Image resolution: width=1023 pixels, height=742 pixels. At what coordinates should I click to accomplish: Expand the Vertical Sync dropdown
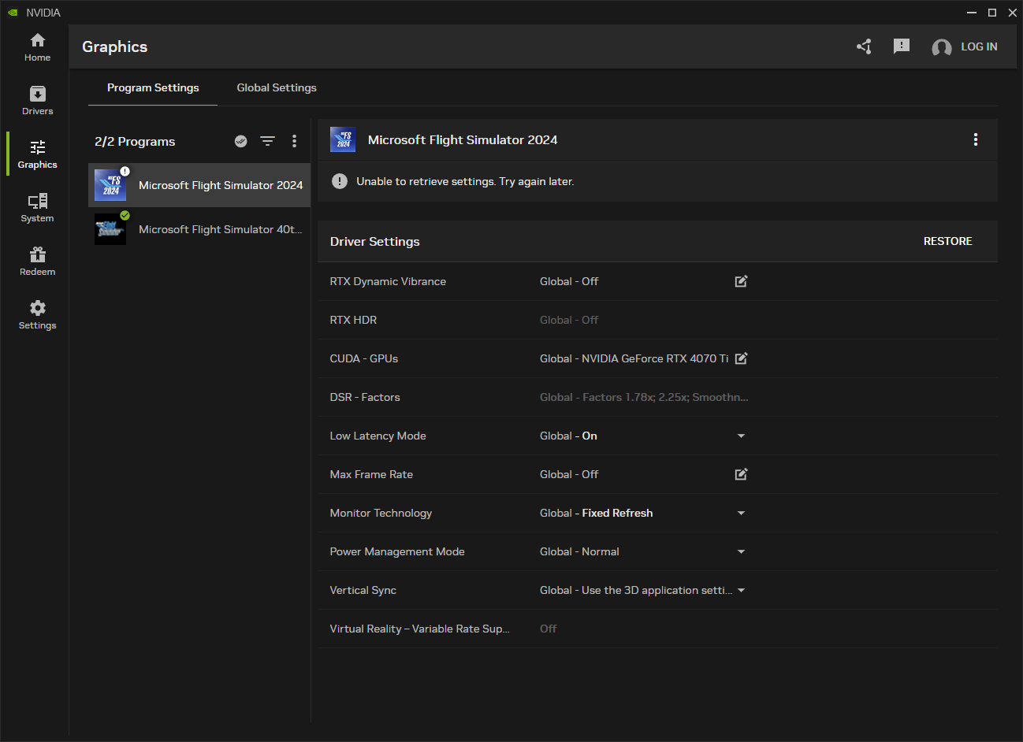pos(741,590)
